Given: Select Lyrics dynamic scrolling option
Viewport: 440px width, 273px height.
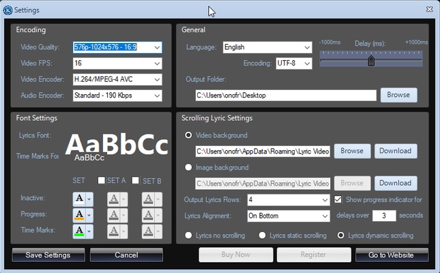Looking at the screenshot, I should point(340,235).
